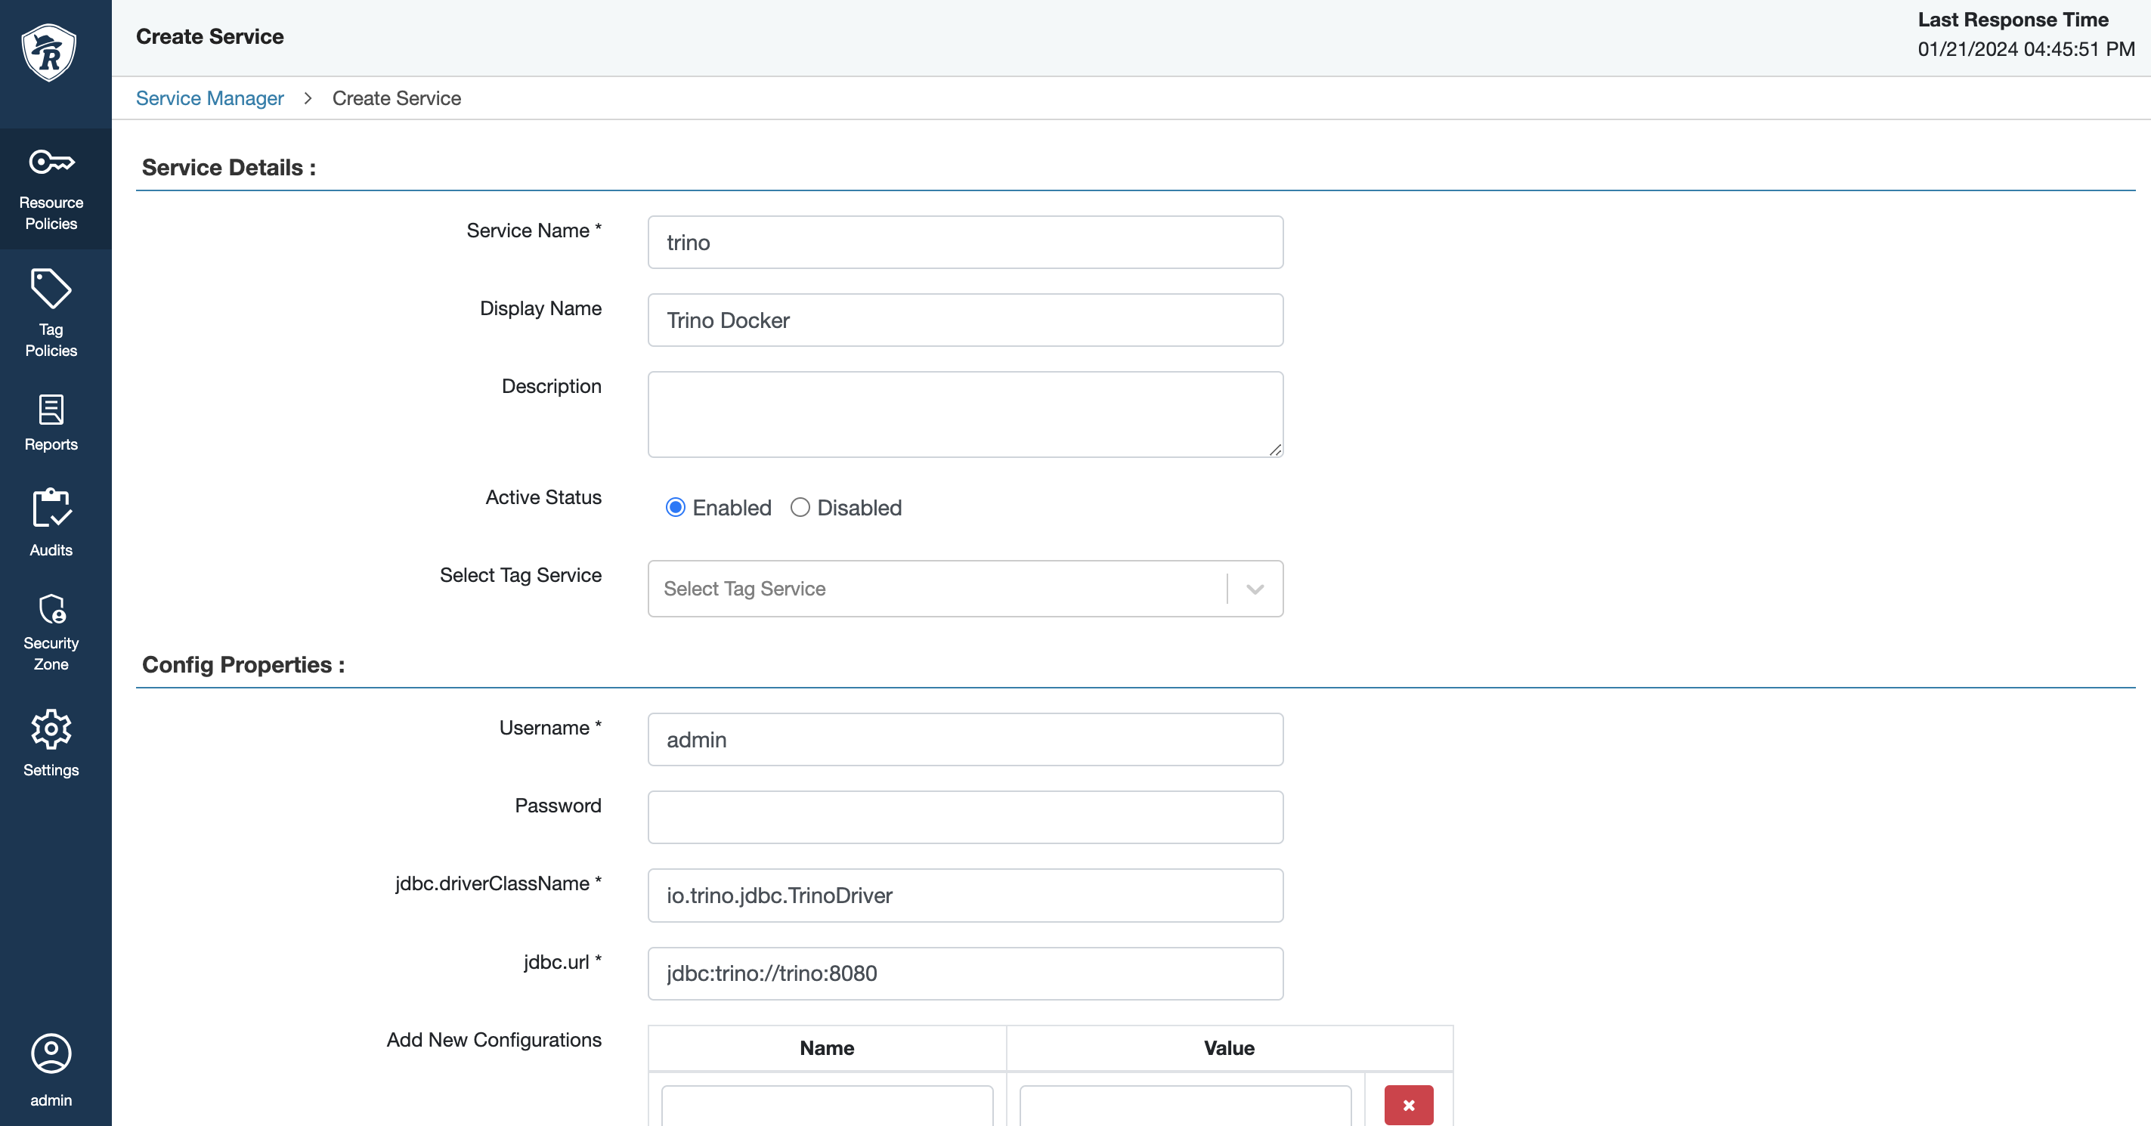The width and height of the screenshot is (2151, 1126).
Task: Click the Ranger shield logo
Action: (x=49, y=51)
